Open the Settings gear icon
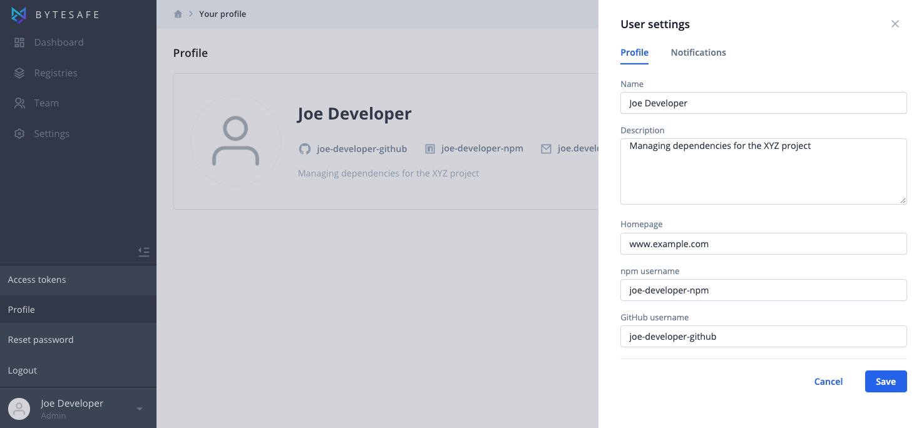The image size is (924, 428). (19, 134)
